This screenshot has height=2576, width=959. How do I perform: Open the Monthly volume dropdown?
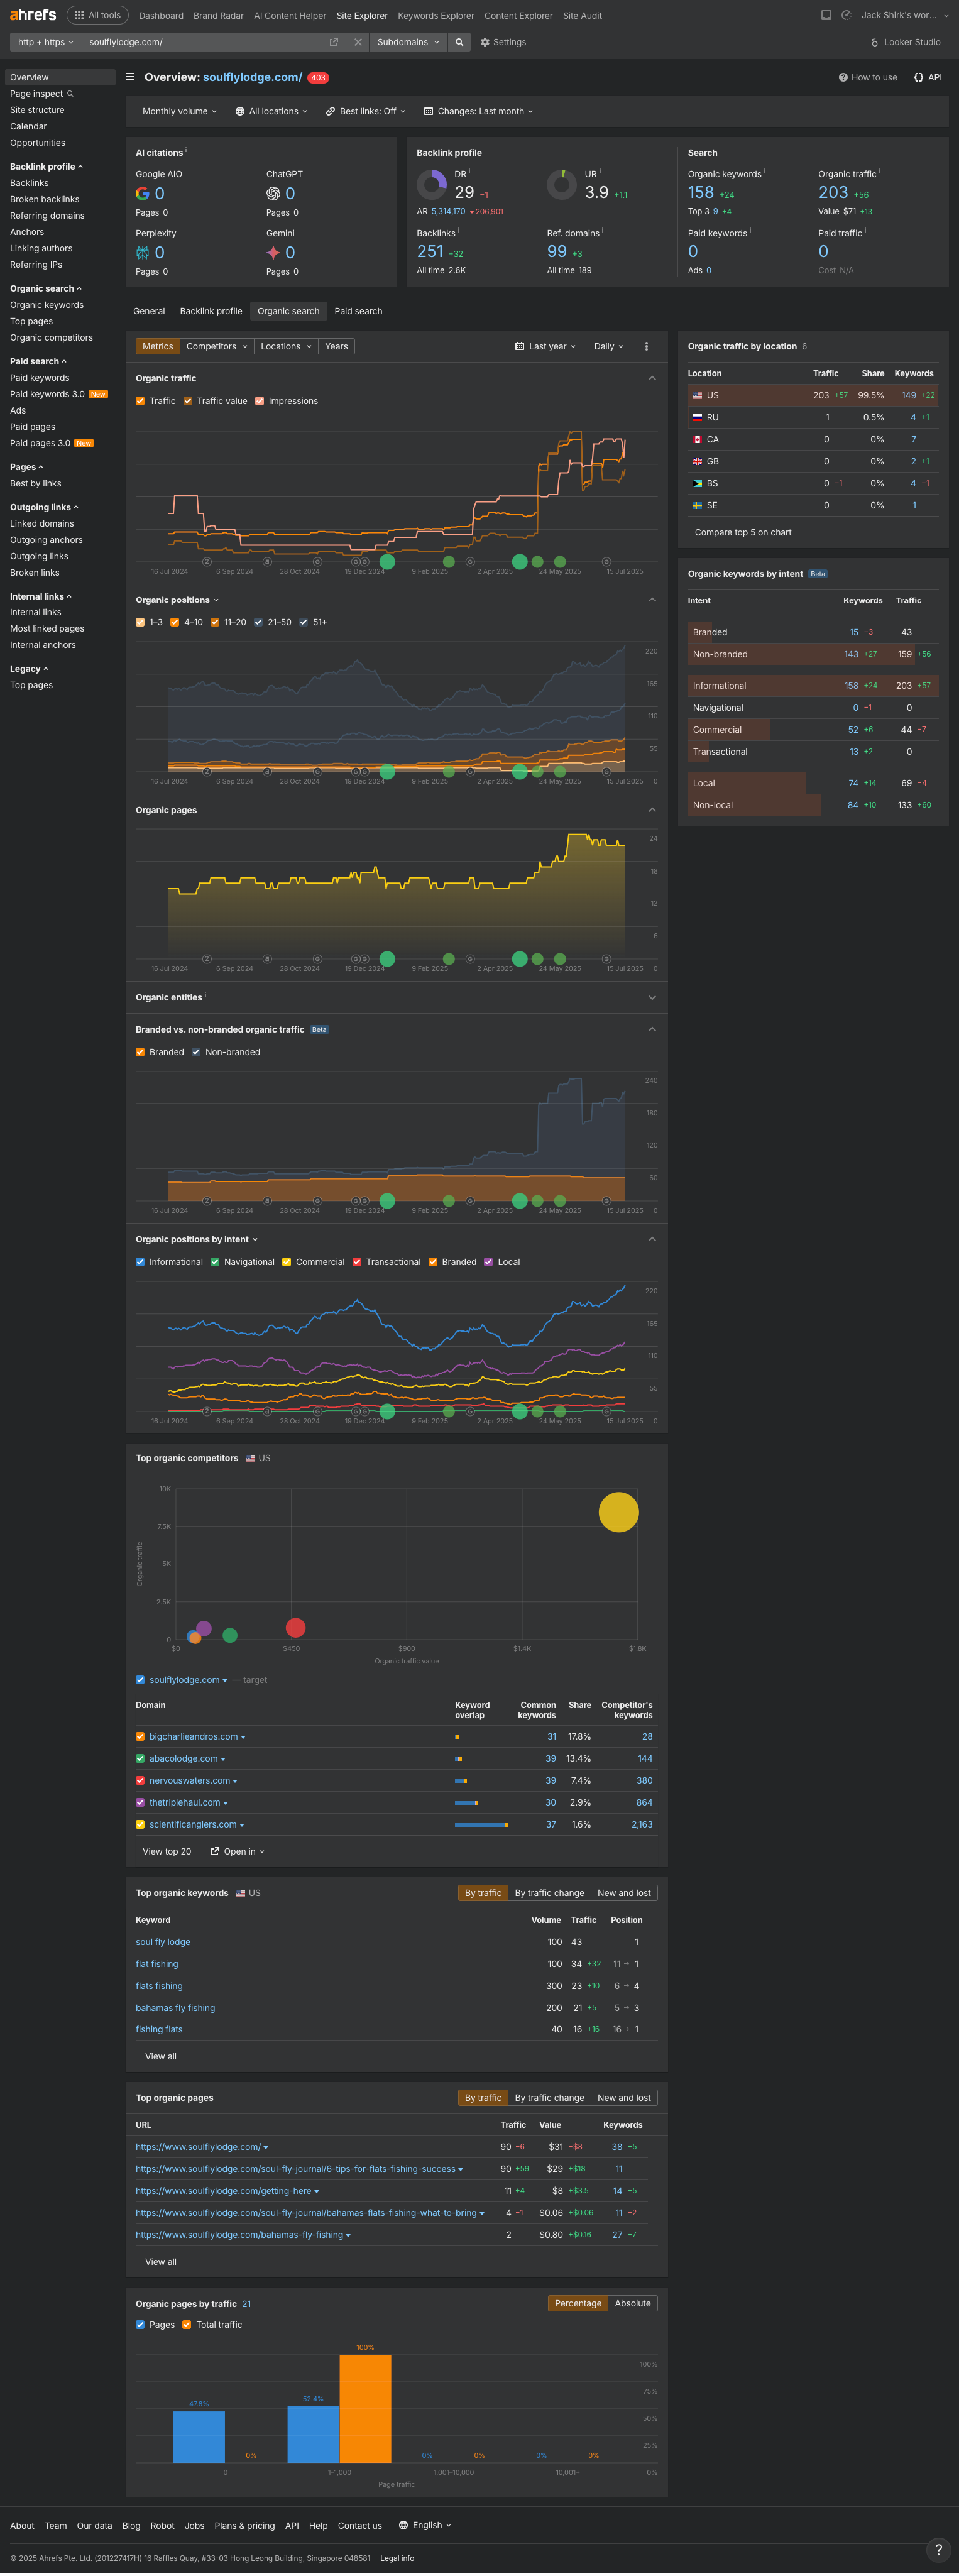click(x=179, y=111)
